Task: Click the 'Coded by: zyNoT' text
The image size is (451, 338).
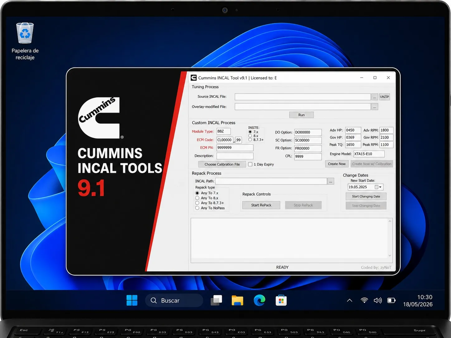Action: [376, 267]
